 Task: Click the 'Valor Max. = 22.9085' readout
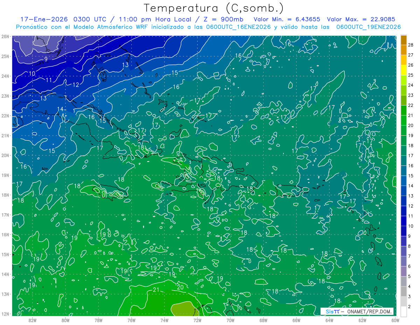361,19
